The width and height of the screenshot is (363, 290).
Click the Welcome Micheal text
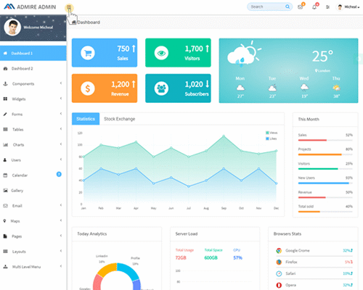[38, 28]
